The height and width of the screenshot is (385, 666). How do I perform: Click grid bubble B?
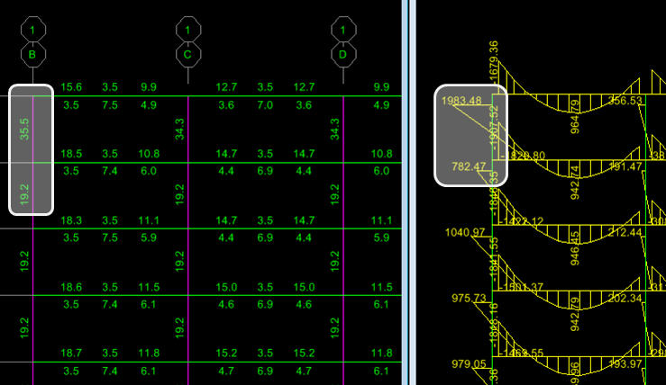(32, 53)
